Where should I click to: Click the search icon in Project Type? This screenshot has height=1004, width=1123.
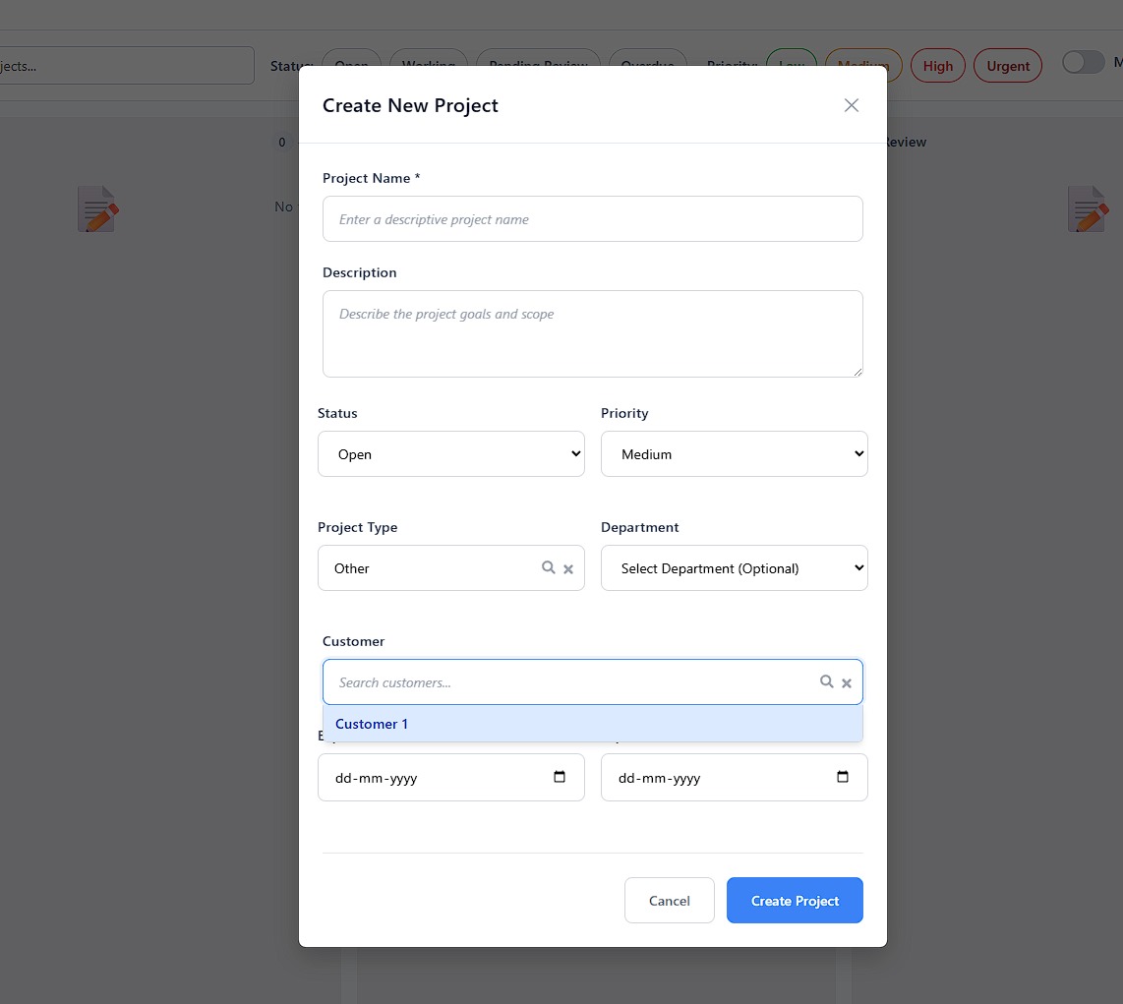pos(548,567)
